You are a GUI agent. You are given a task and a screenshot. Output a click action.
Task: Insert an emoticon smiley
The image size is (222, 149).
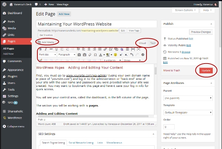click(115, 55)
